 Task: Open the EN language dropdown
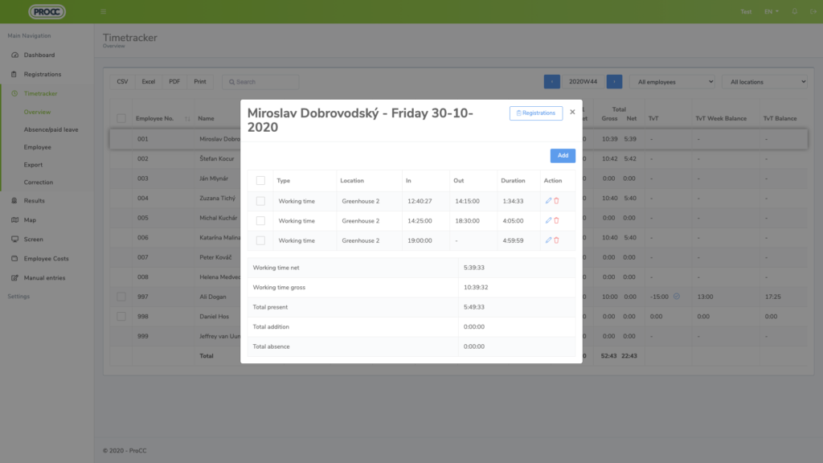click(771, 12)
